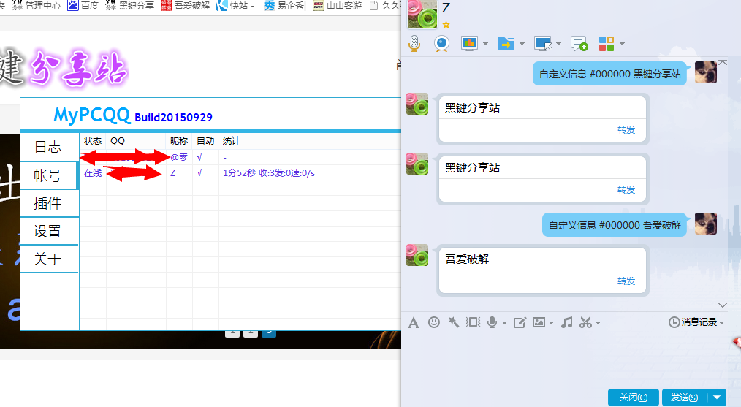The width and height of the screenshot is (741, 407).
Task: Click the send picture icon
Action: pyautogui.click(x=539, y=322)
